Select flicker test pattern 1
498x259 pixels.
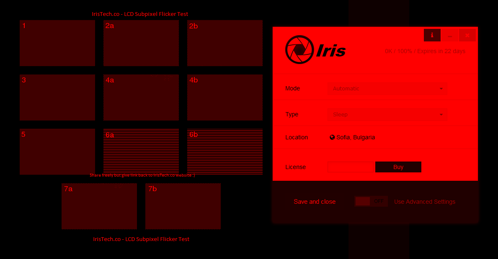[x=57, y=43]
